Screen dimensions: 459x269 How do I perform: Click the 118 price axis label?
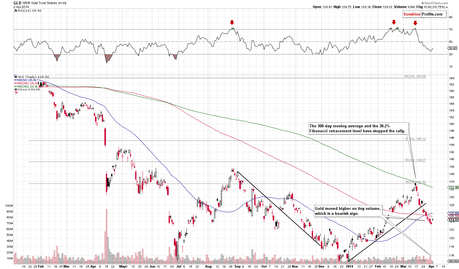[x=452, y=246]
